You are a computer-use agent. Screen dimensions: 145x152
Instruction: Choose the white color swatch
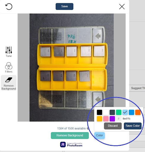[x=106, y=112]
